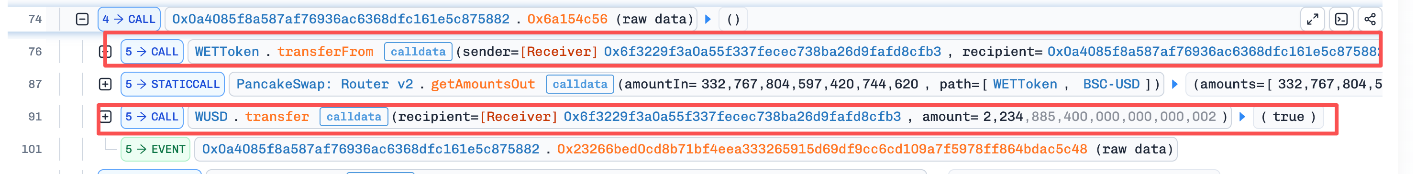
Task: Click the transferFrom function name
Action: tap(325, 52)
